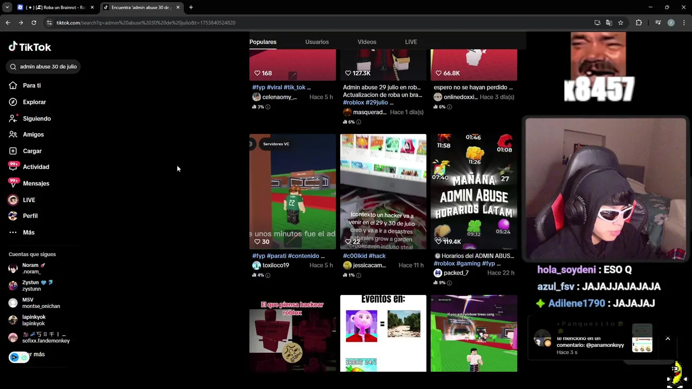The image size is (692, 389).
Task: Click the LIVE sidebar icon
Action: click(x=13, y=200)
